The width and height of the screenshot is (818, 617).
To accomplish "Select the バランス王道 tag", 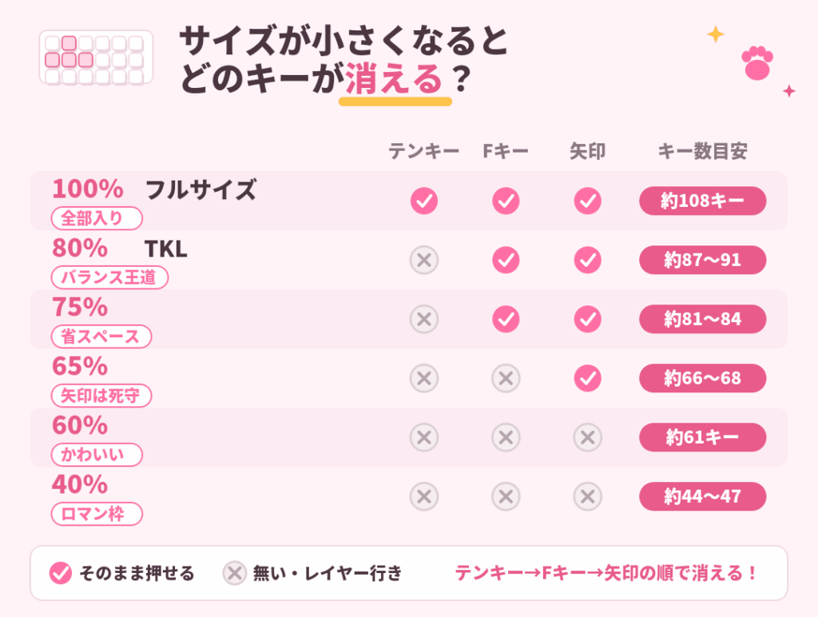I will [x=109, y=277].
